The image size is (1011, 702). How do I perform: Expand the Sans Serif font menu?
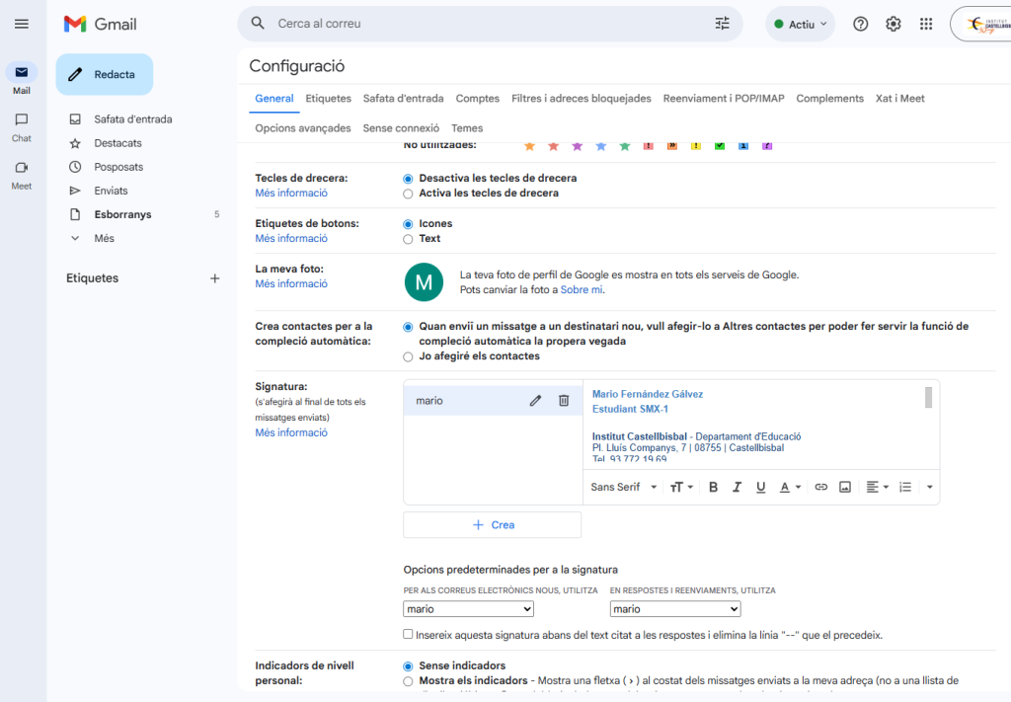click(x=624, y=487)
